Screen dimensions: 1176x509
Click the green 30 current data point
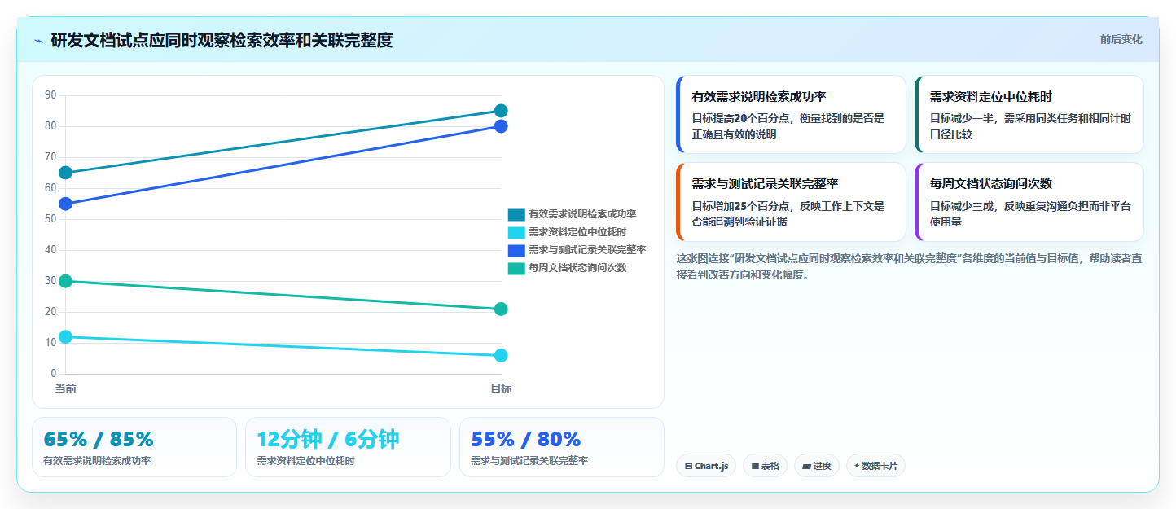pyautogui.click(x=66, y=281)
